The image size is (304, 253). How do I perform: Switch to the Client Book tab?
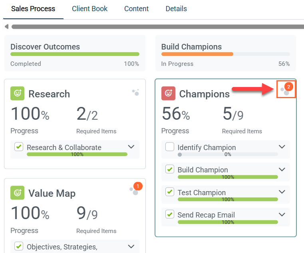89,9
